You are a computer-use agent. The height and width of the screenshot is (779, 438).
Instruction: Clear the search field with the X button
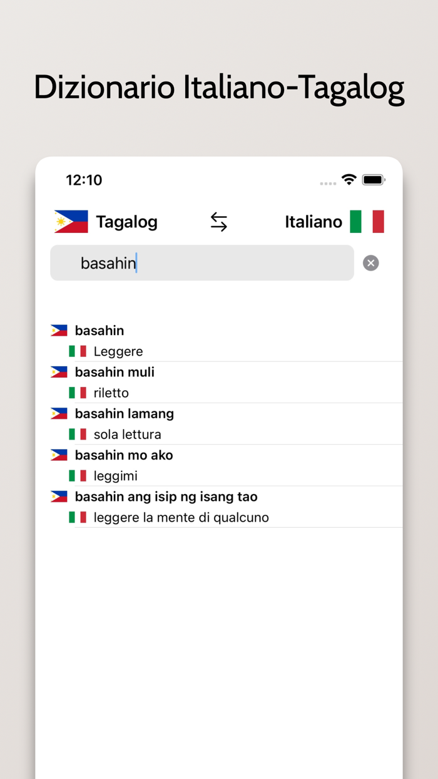pyautogui.click(x=370, y=263)
